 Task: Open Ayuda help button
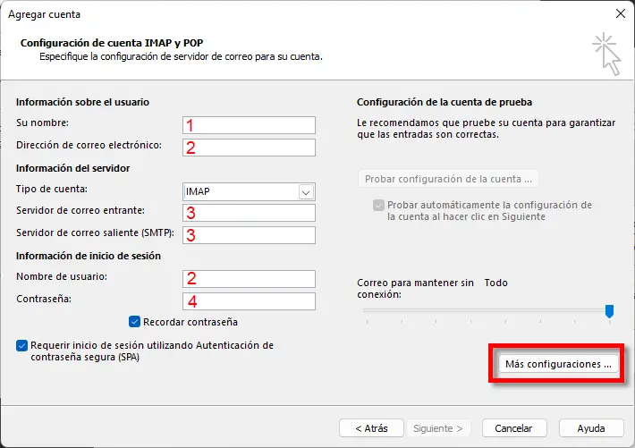pos(591,428)
